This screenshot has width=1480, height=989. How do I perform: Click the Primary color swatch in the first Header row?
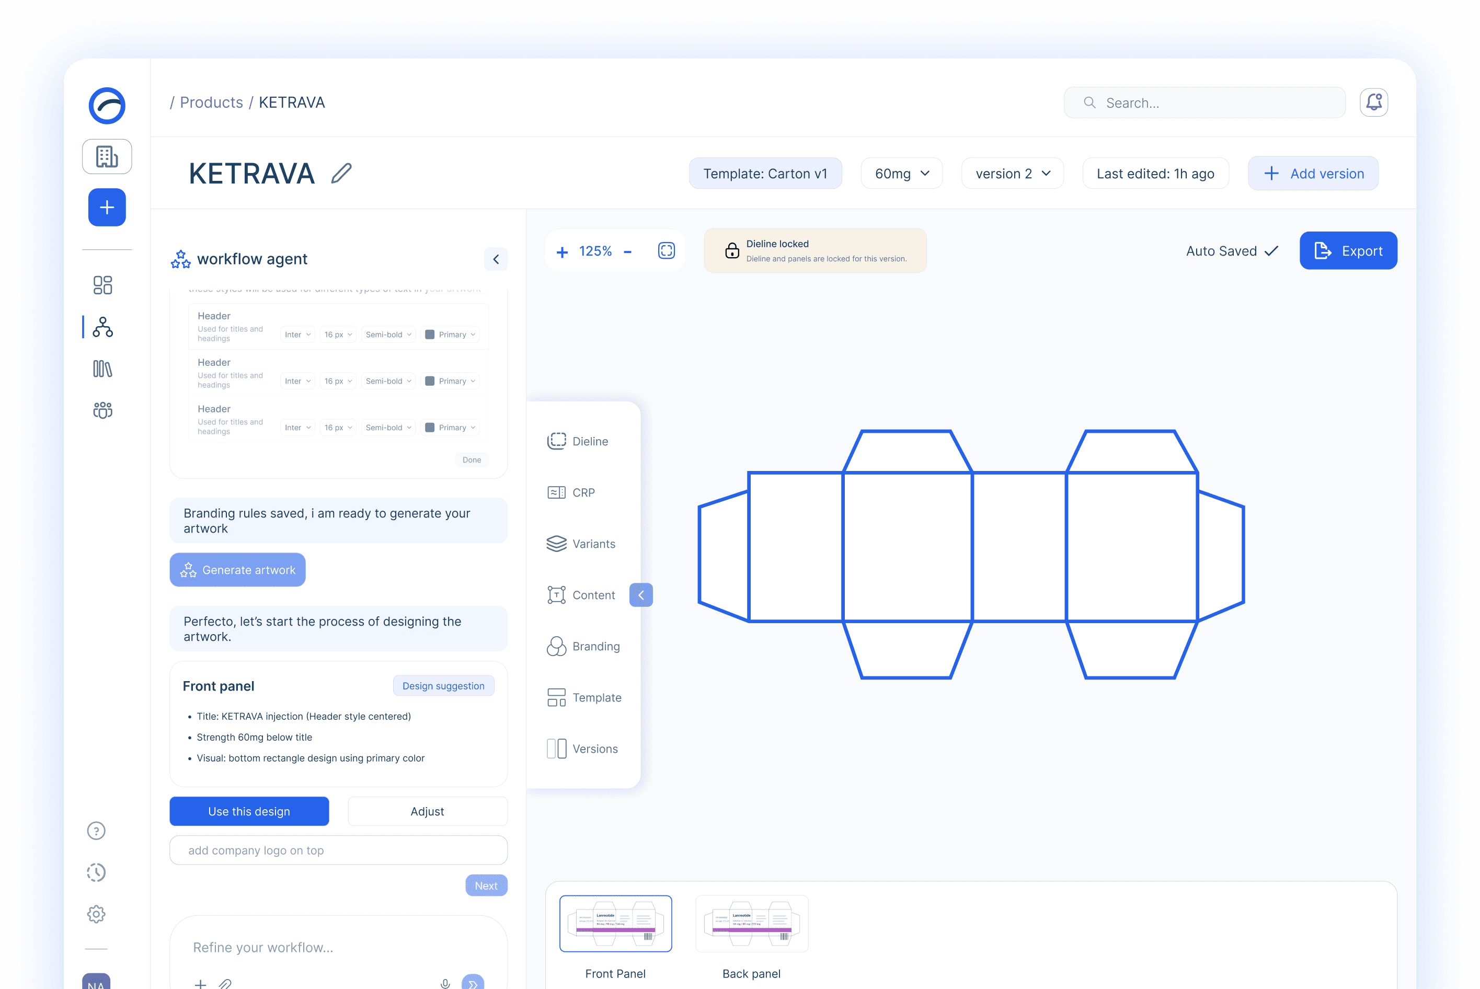(x=430, y=335)
